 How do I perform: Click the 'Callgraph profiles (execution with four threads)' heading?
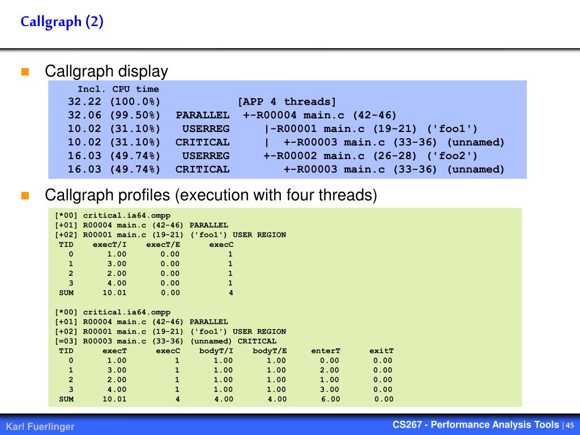coord(211,195)
